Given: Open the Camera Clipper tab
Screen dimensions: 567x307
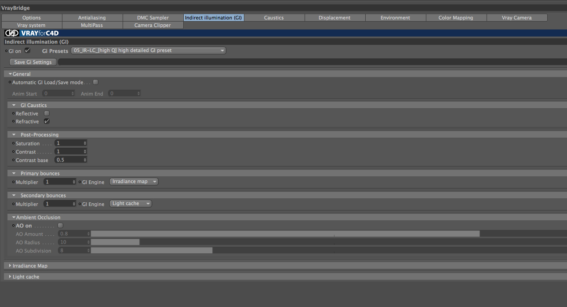Looking at the screenshot, I should coord(153,25).
